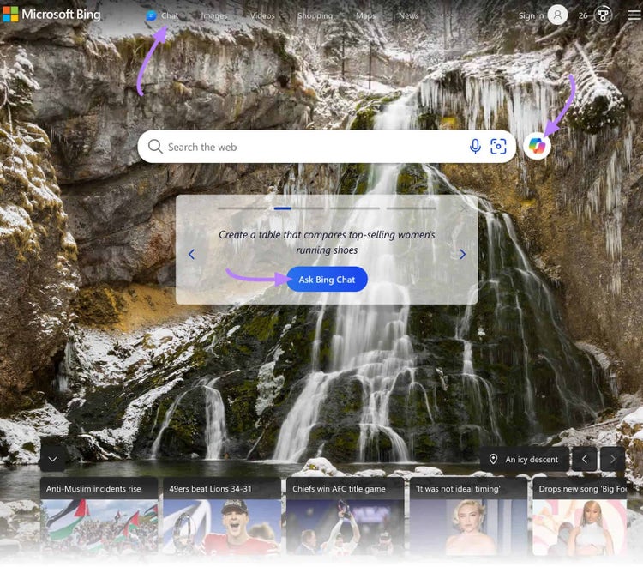Select the running shoes suggestion text
The width and height of the screenshot is (643, 567).
(327, 243)
